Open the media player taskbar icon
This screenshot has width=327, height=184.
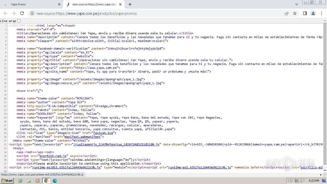[x=38, y=181]
